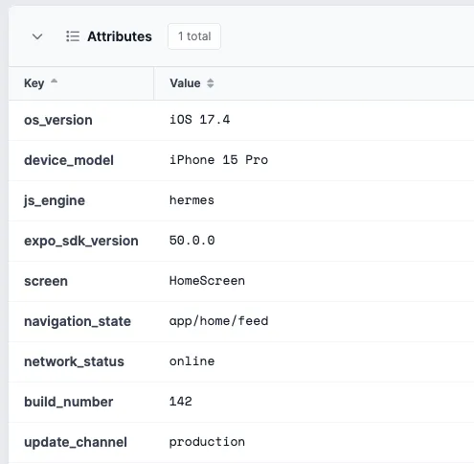Viewport: 474px width, 464px height.
Task: Select the '50.0.0' value
Action: [x=192, y=241]
